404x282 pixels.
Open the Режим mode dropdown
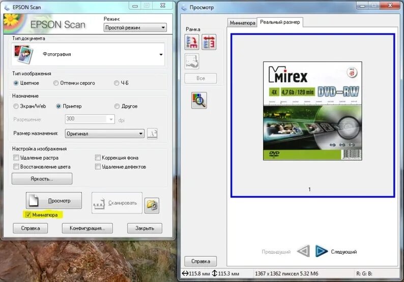(135, 27)
